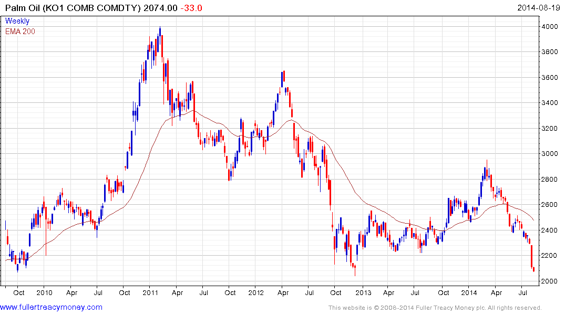Select the last price value 2074.00
The image size is (565, 315).
pos(160,8)
